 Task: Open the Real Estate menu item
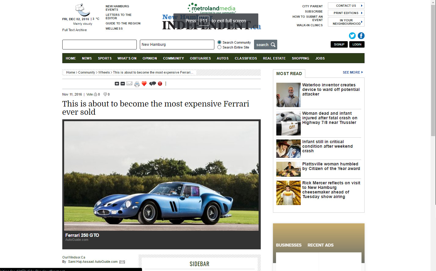coord(274,58)
